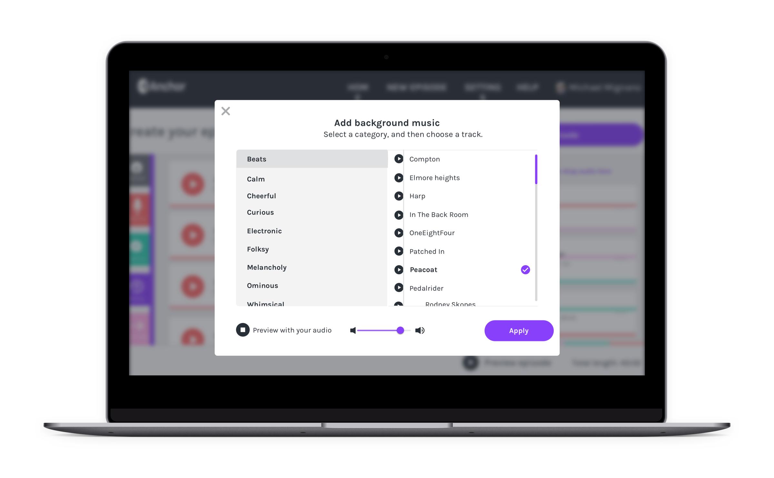Select the Beats category
The image size is (774, 478).
click(x=311, y=159)
